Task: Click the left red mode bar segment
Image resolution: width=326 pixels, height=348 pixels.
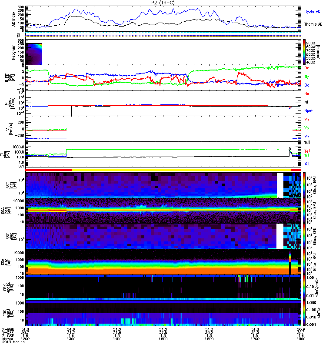Action: coord(49,170)
